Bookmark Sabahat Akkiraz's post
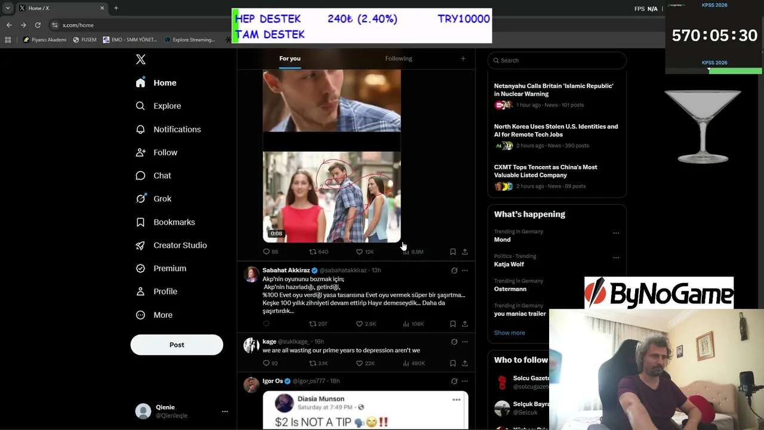 [453, 324]
